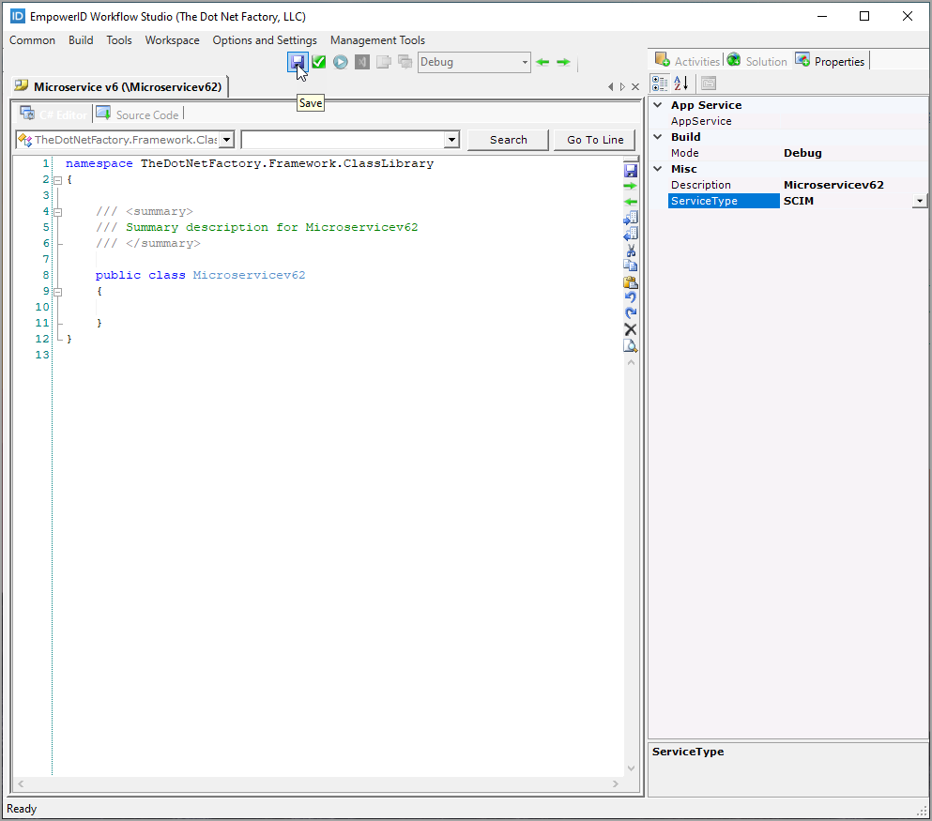Open the Debug build configuration dropdown

click(525, 62)
